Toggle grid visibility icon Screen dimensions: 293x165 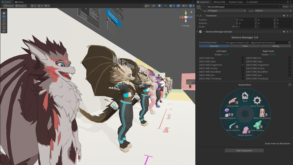tap(33, 6)
